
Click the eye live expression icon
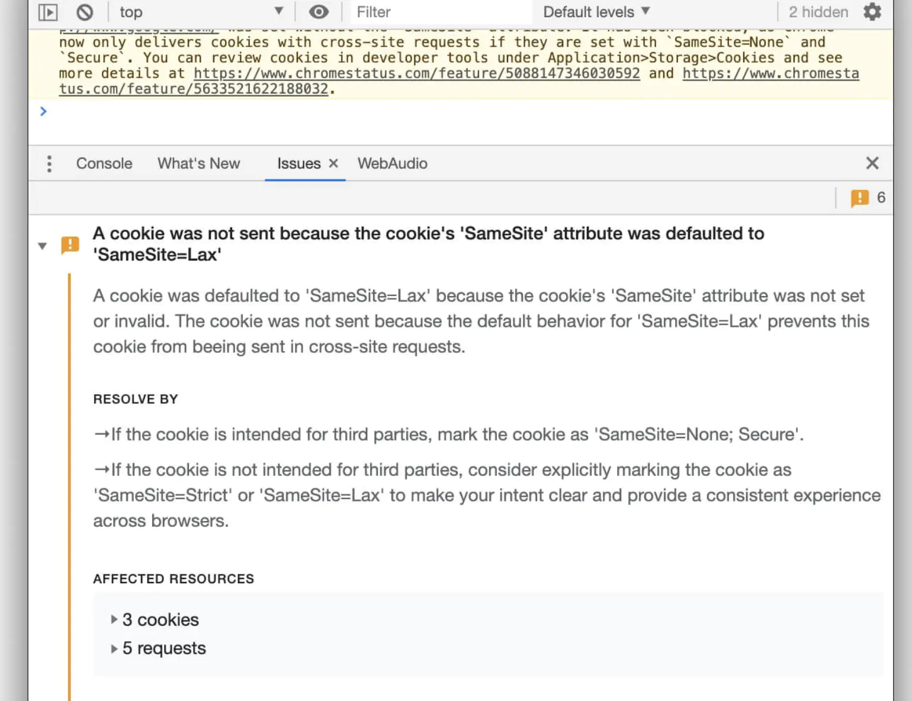[319, 12]
